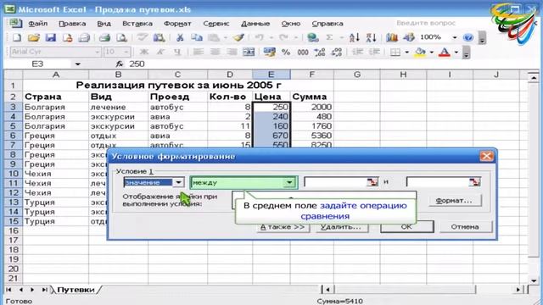Screen dimensions: 543x305
Task: Open the 'между' comparison operator dropdown
Action: coord(289,182)
